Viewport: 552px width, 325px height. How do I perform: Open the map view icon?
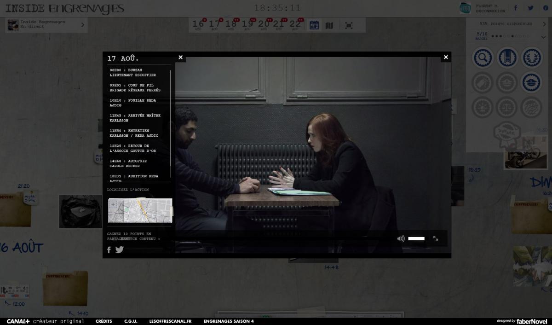329,25
